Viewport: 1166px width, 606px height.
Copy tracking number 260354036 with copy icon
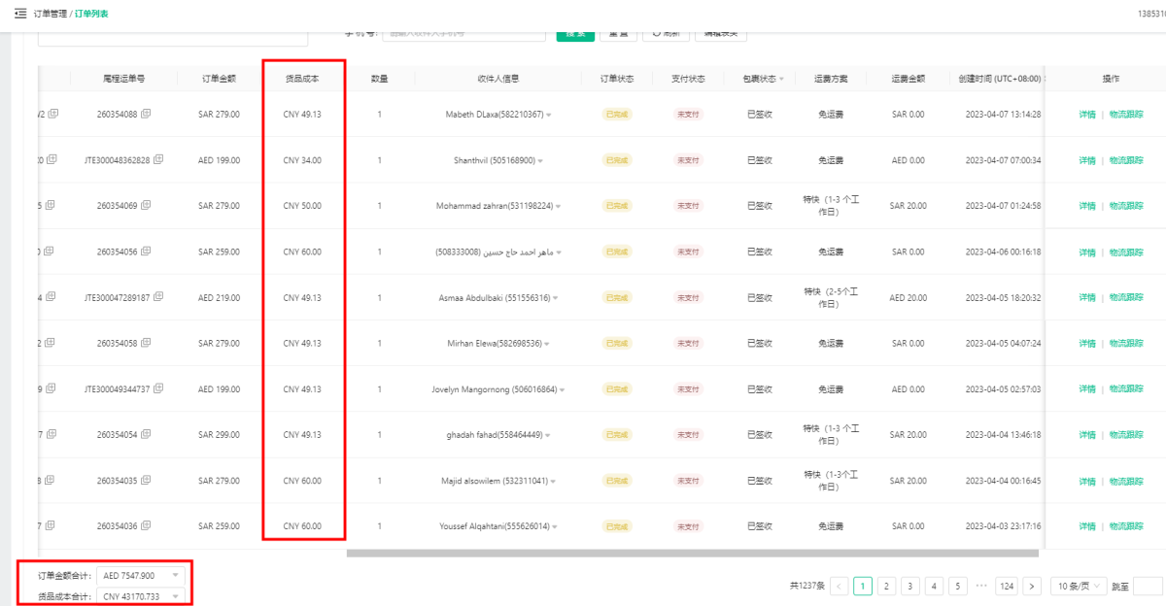tap(146, 525)
